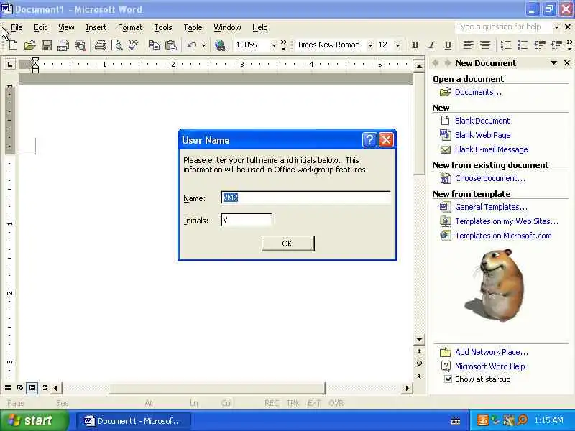
Task: Open the font size 12 dropdown
Action: (397, 45)
